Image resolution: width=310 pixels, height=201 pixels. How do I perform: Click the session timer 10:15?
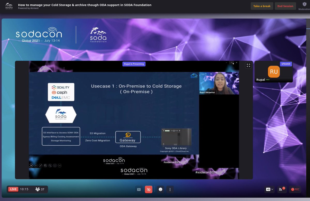(24, 189)
